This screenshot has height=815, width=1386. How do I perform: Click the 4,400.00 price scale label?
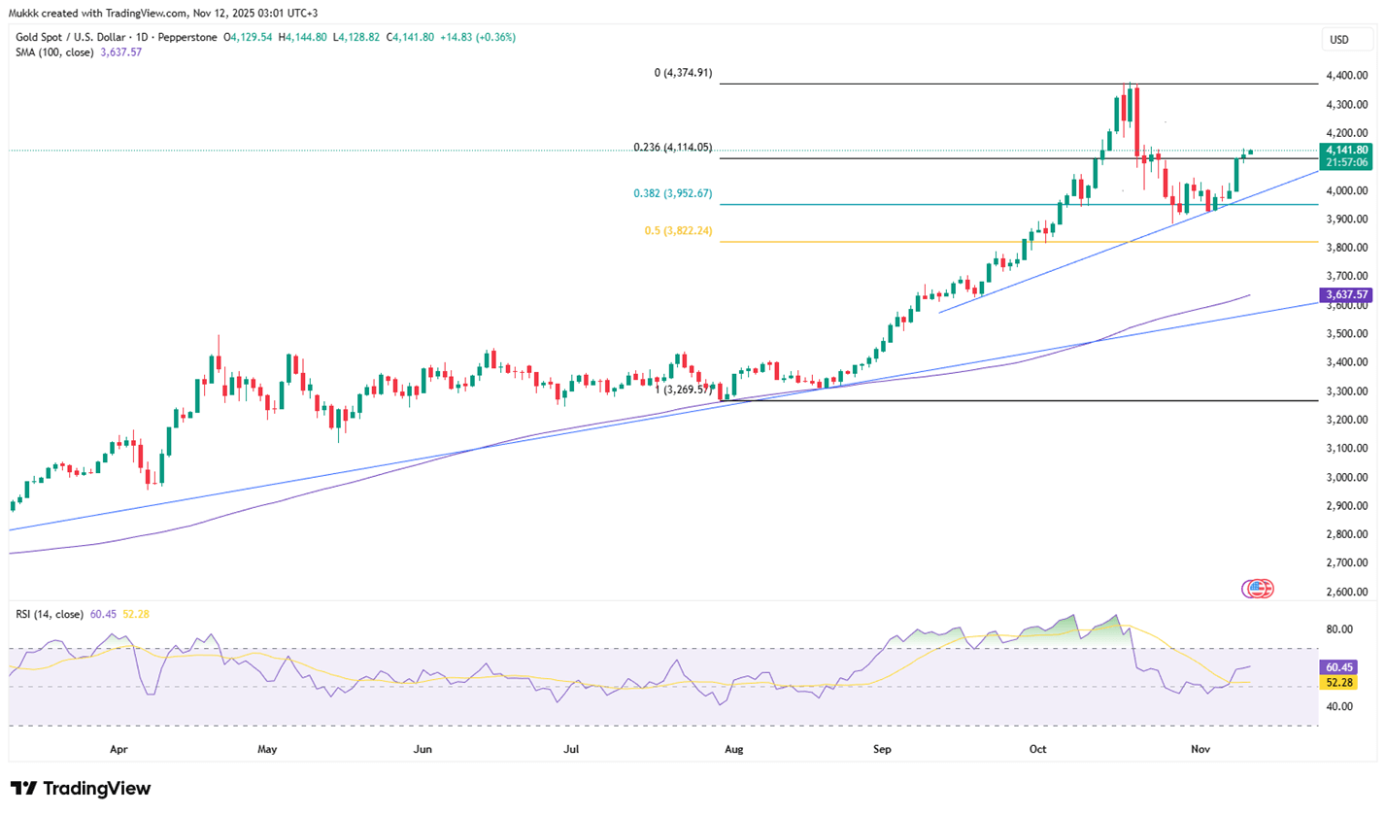coord(1344,76)
